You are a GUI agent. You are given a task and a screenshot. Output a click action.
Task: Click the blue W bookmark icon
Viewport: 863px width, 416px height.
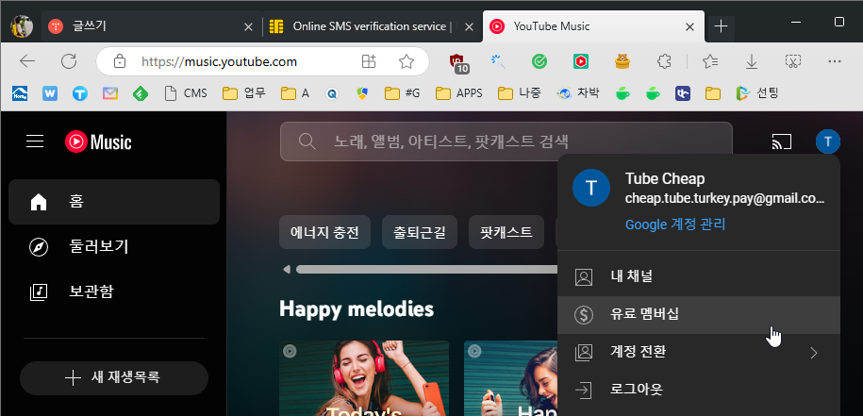(50, 93)
